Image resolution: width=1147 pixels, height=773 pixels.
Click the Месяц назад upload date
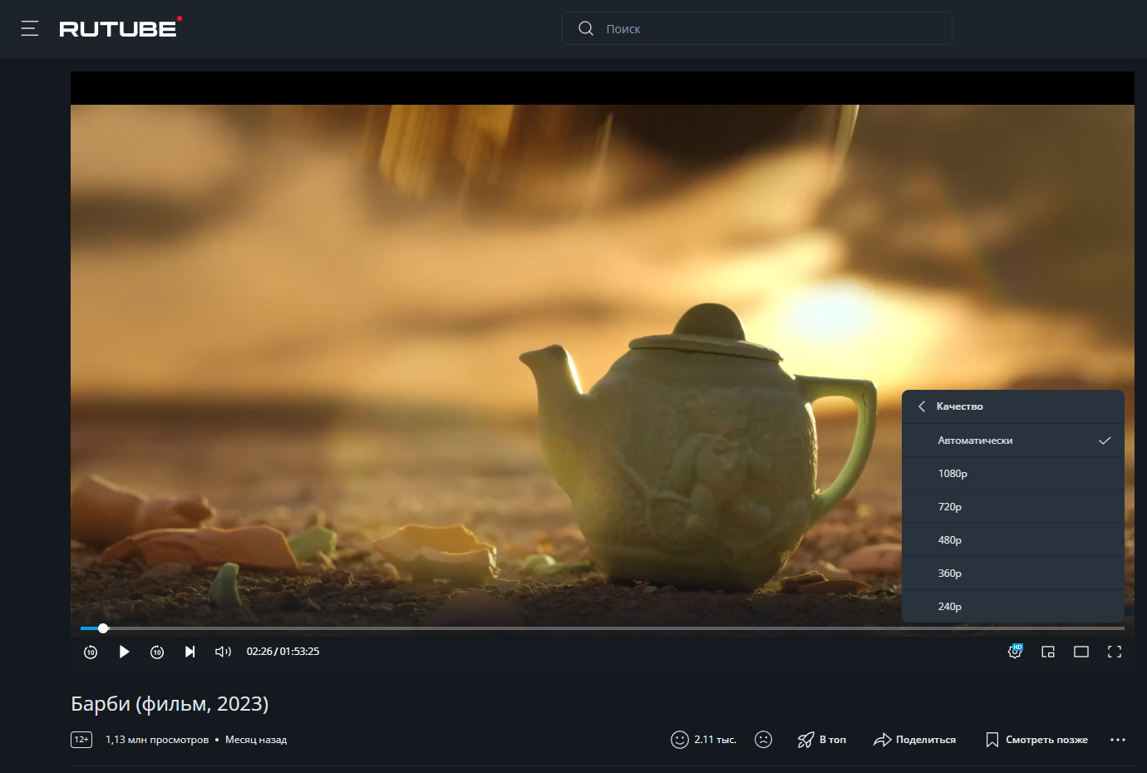(x=256, y=740)
